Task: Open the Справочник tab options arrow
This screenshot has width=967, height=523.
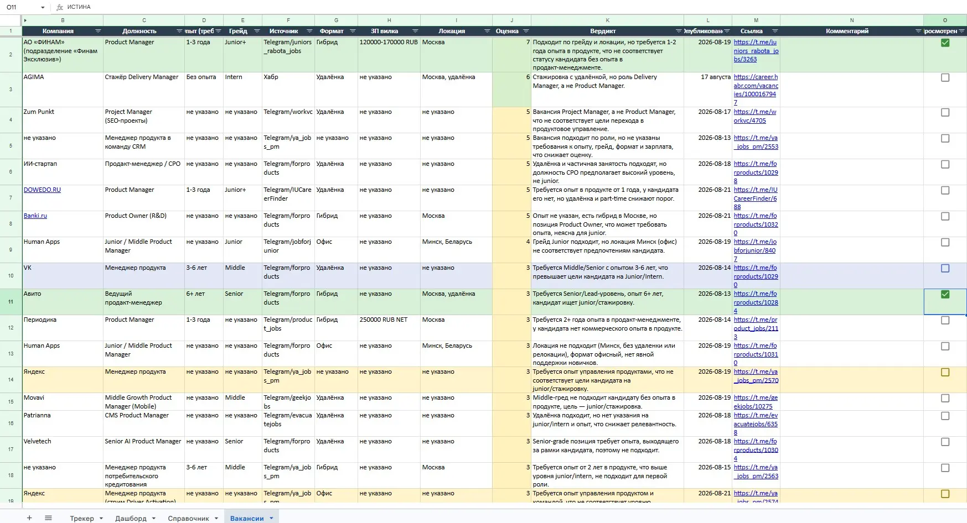Action: [x=216, y=519]
